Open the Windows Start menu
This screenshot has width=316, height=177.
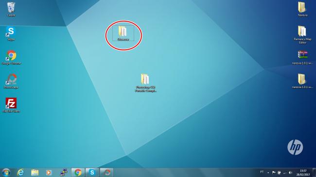point(6,172)
